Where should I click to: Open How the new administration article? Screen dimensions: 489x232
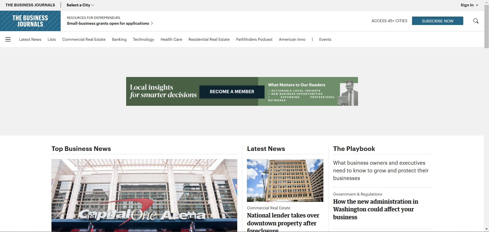coord(376,209)
